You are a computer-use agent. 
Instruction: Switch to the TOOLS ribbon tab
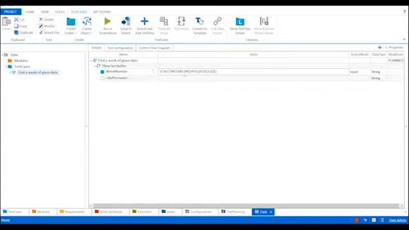pos(59,12)
